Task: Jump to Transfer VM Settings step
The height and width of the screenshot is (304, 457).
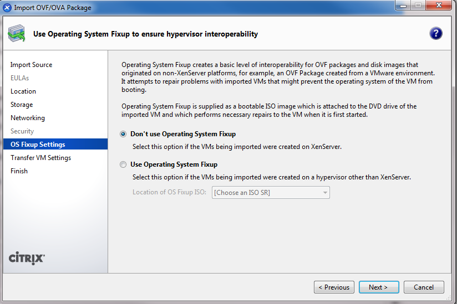Action: (40, 158)
